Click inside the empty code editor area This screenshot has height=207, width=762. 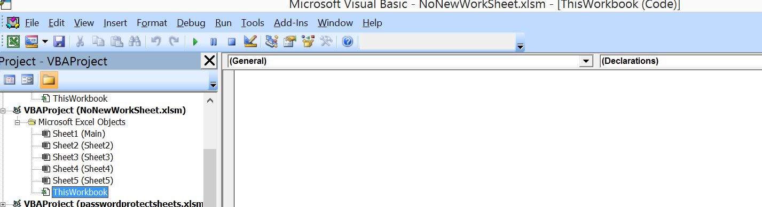[x=498, y=138]
